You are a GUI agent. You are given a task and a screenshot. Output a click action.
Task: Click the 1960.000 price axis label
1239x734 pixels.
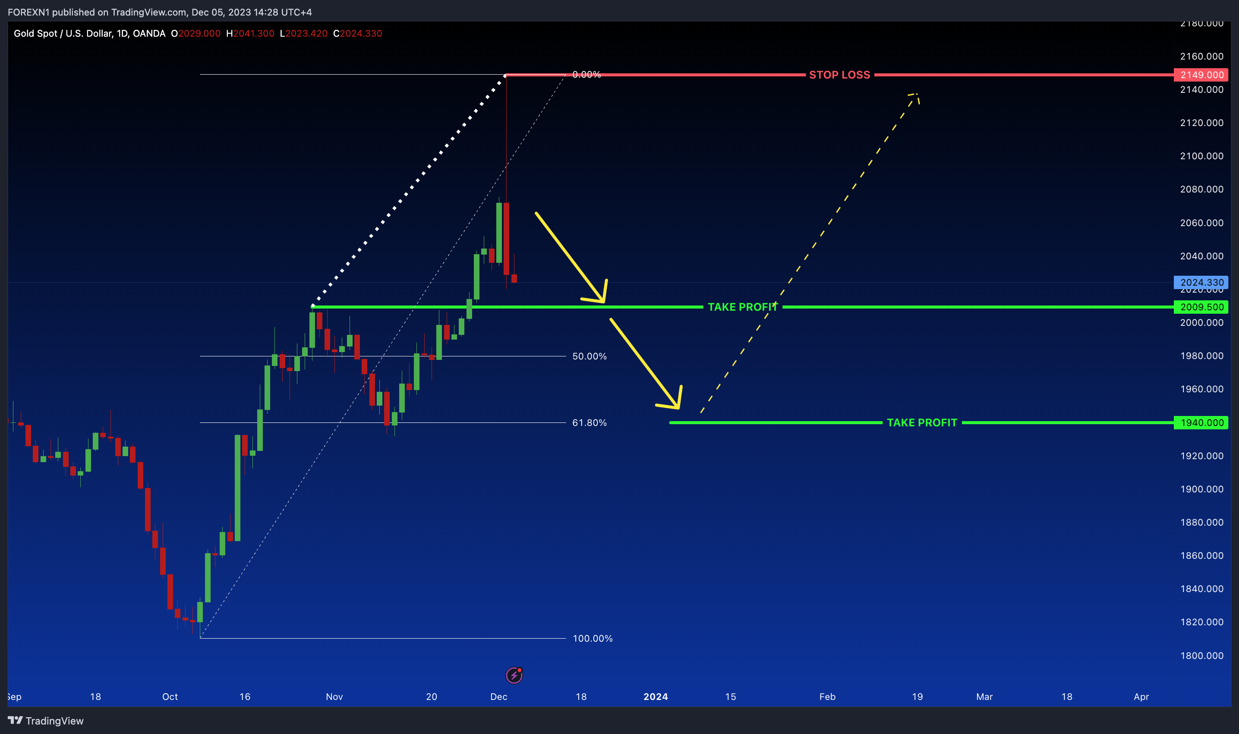click(x=1201, y=389)
